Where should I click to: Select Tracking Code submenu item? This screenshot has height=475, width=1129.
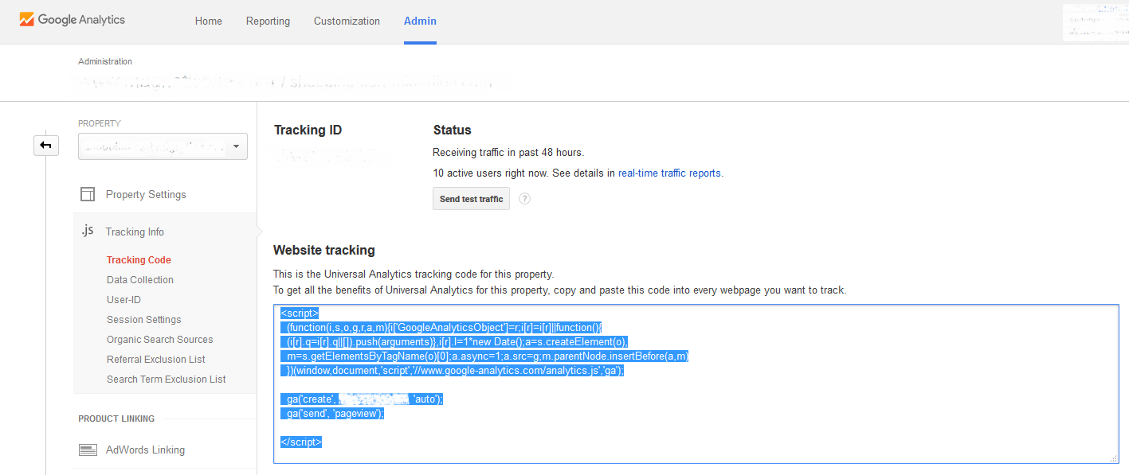coord(139,260)
